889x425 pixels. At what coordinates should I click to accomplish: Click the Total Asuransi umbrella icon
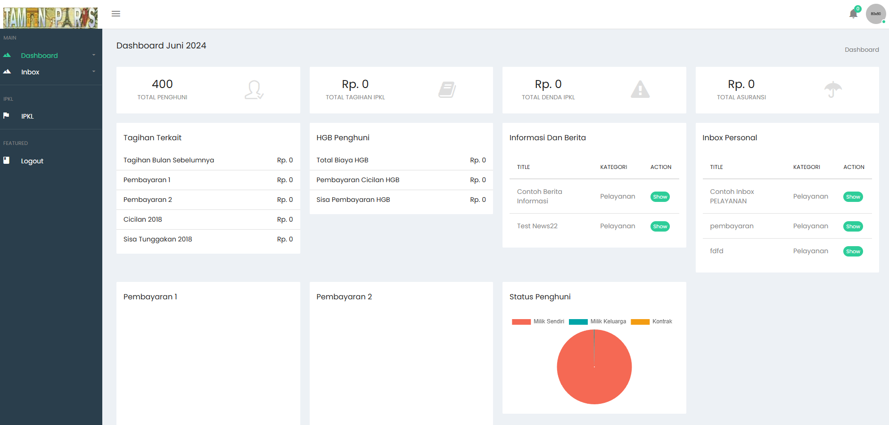pyautogui.click(x=833, y=89)
